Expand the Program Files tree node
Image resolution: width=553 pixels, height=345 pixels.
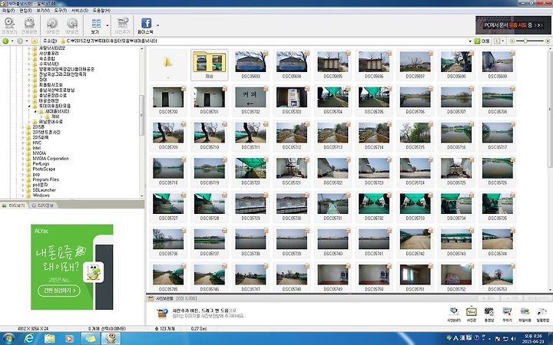[x=23, y=179]
